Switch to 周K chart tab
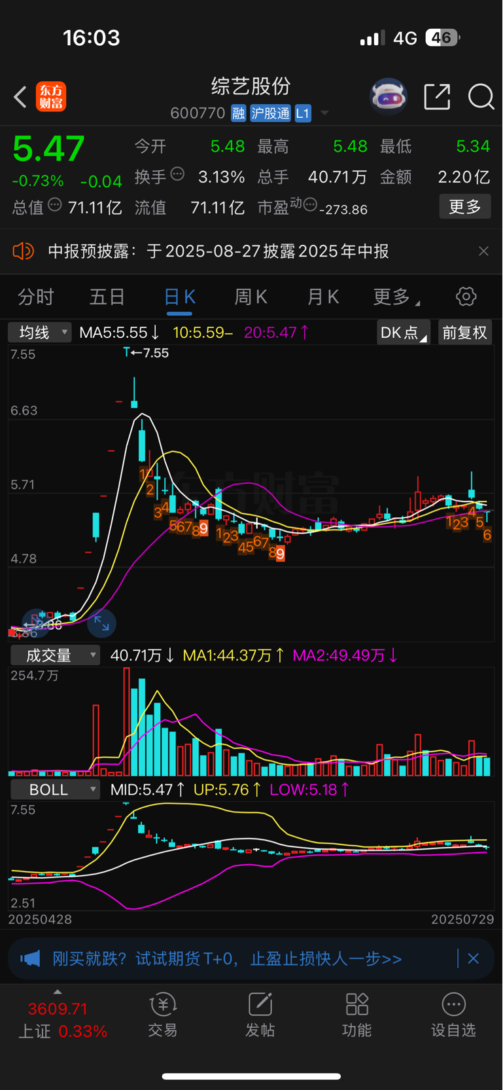This screenshot has height=1090, width=503. pos(251,297)
